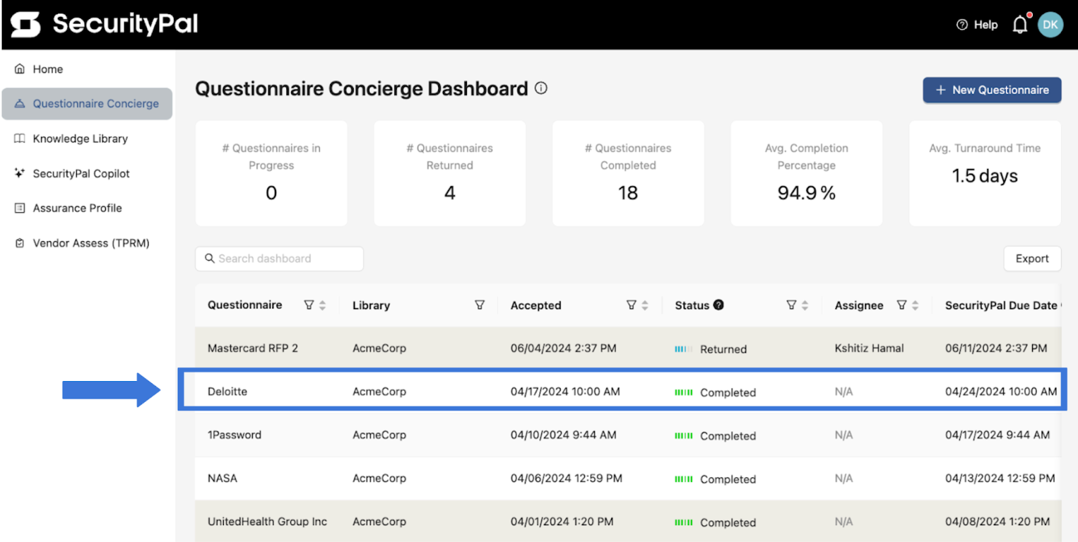Filter the Questionnaire column
The width and height of the screenshot is (1078, 542).
pos(309,305)
